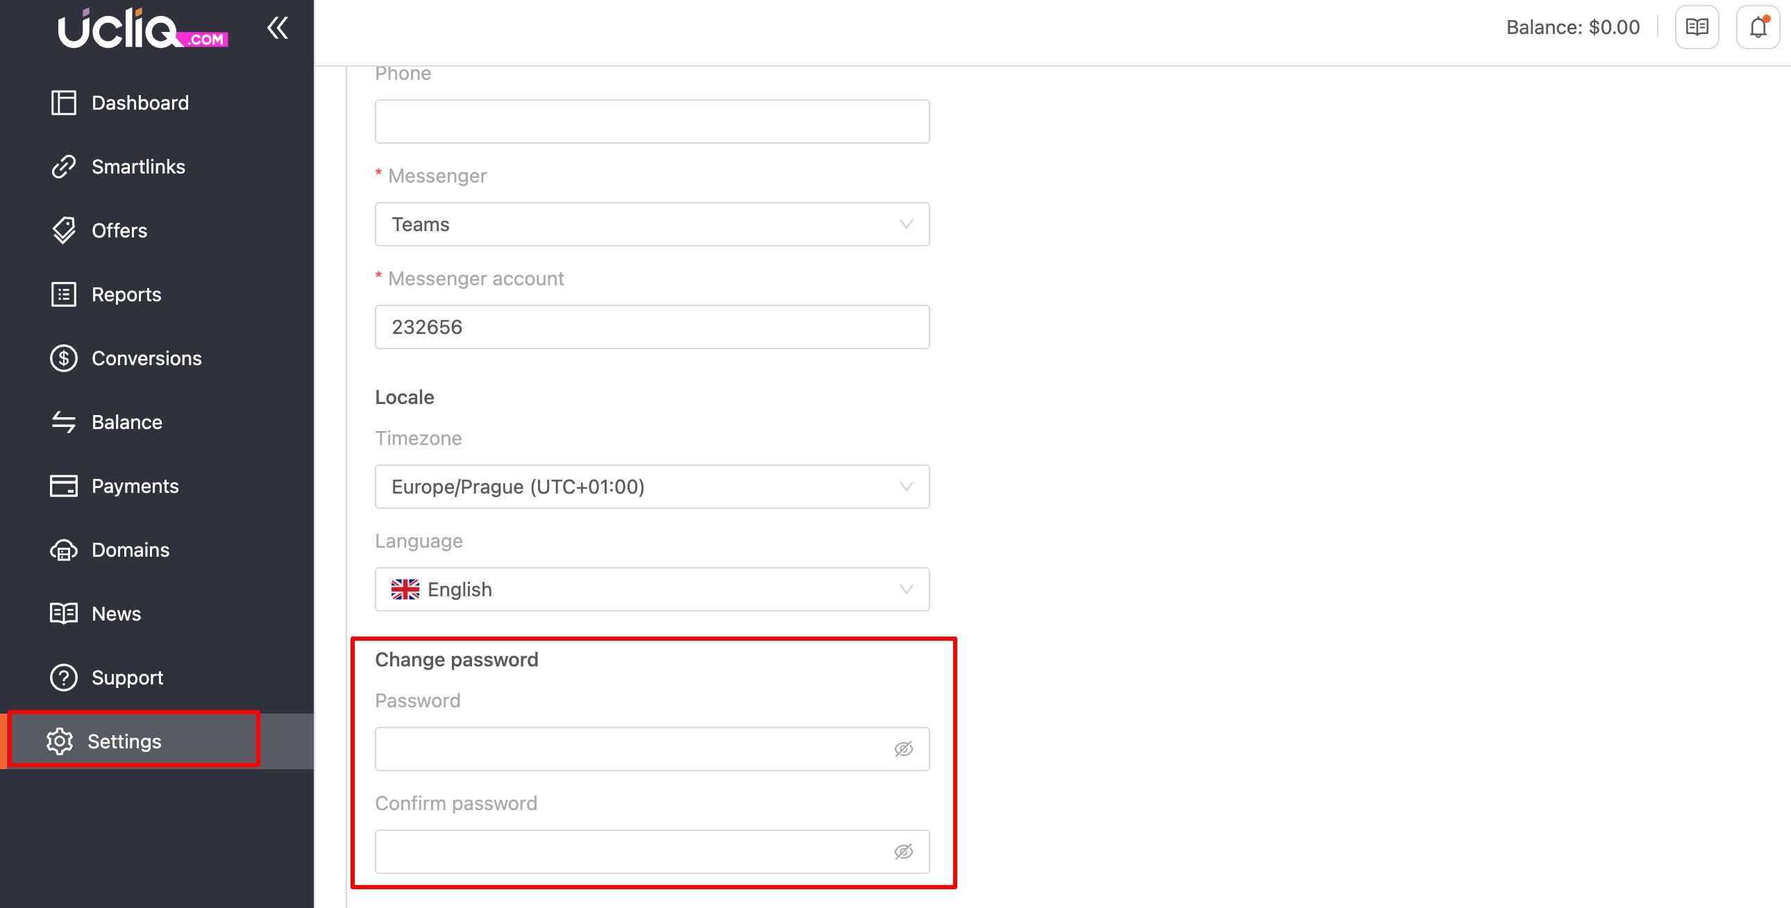Image resolution: width=1791 pixels, height=908 pixels.
Task: Go to Reports in sidebar menu
Action: [x=126, y=295]
